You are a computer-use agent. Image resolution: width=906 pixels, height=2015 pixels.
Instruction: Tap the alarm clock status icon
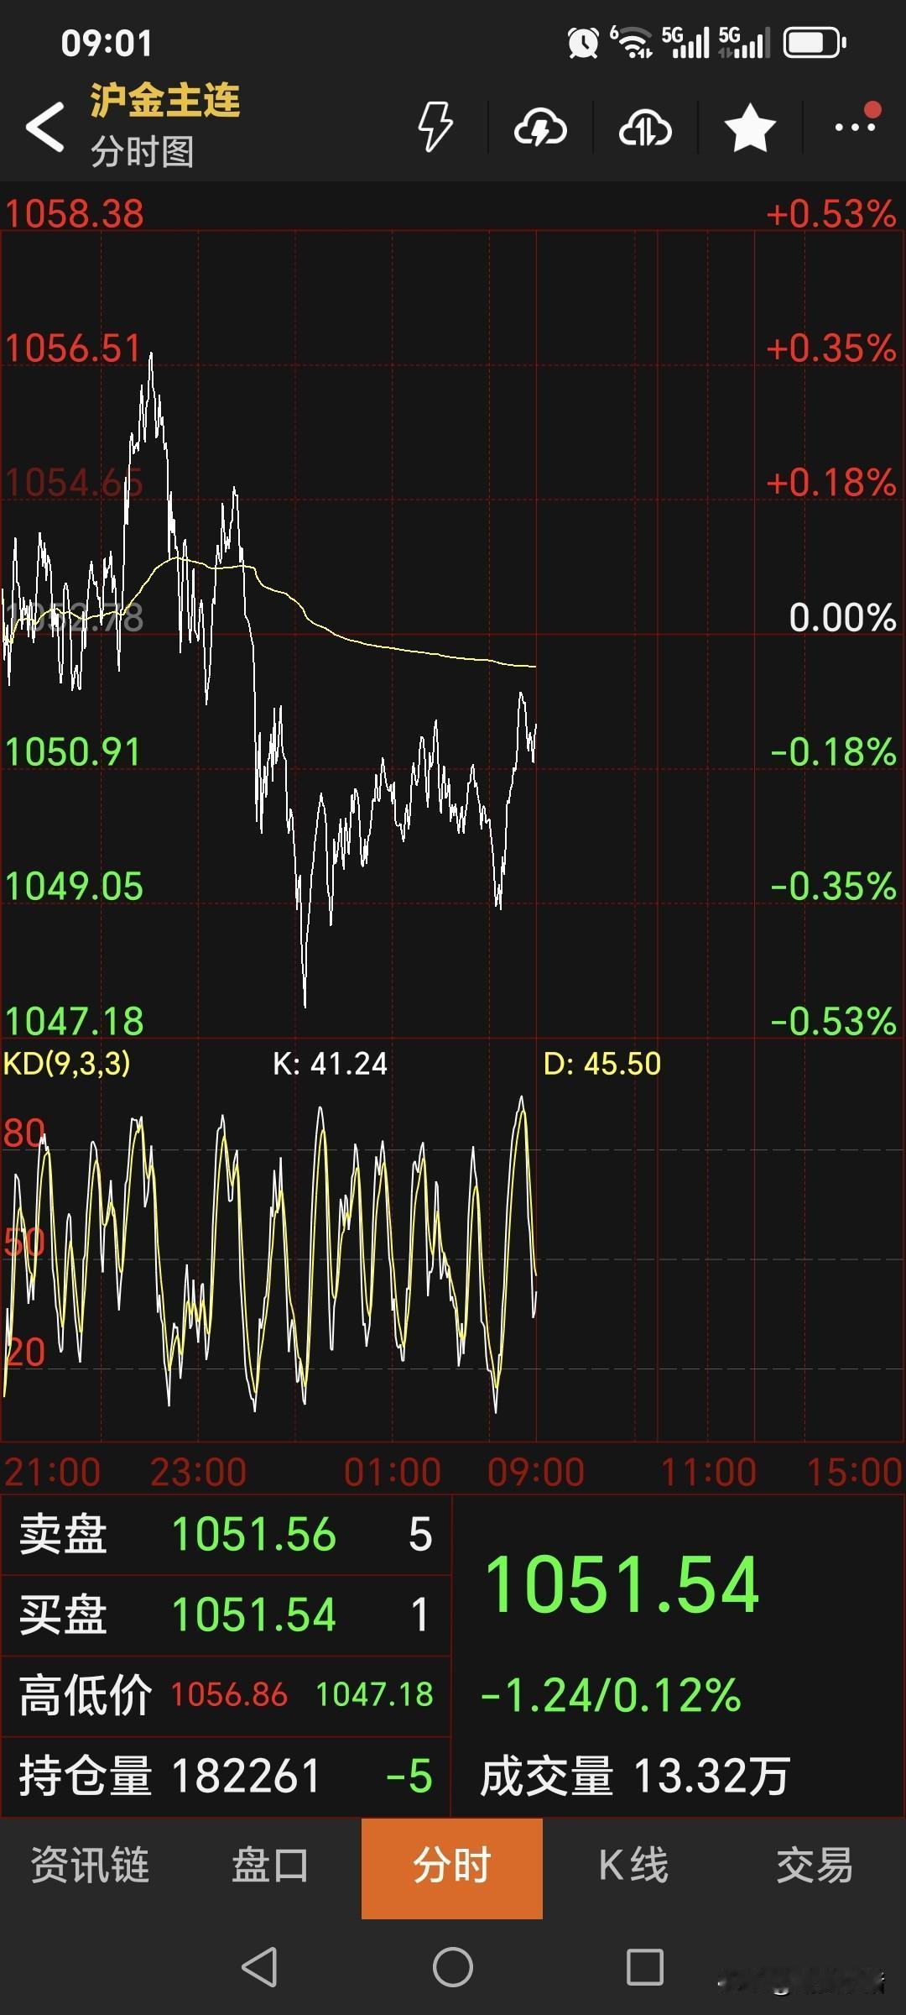pos(584,42)
